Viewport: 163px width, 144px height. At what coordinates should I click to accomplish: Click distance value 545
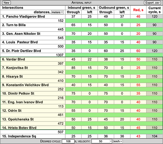click(x=61, y=38)
